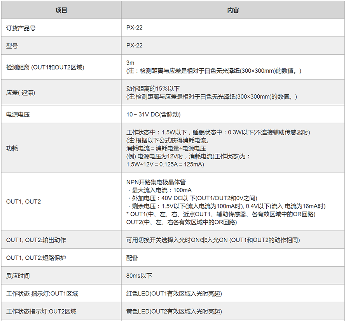346x321 pixels.
Task: Select the 订货产品号 row label
Action: coord(21,28)
